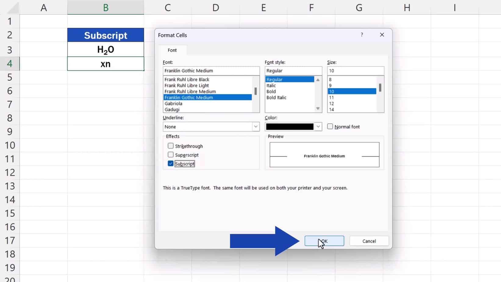The image size is (501, 282).
Task: Select the Gabriola font
Action: point(173,103)
